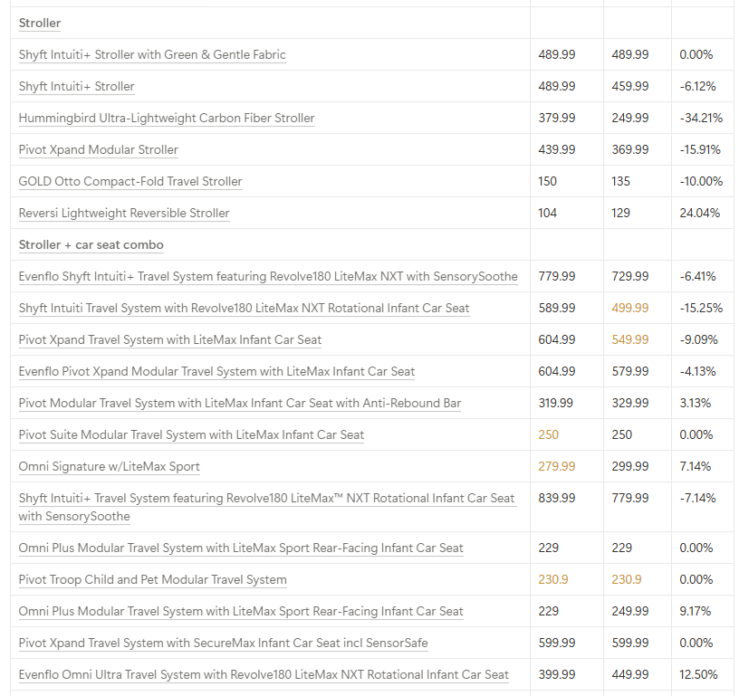Open Shyft Intuiti+ Travel System LiteMax™ NXT link
Image resolution: width=739 pixels, height=696 pixels.
(267, 507)
